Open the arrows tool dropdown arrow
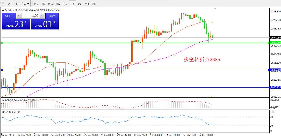The width and height of the screenshot is (281, 138). coord(28,4)
